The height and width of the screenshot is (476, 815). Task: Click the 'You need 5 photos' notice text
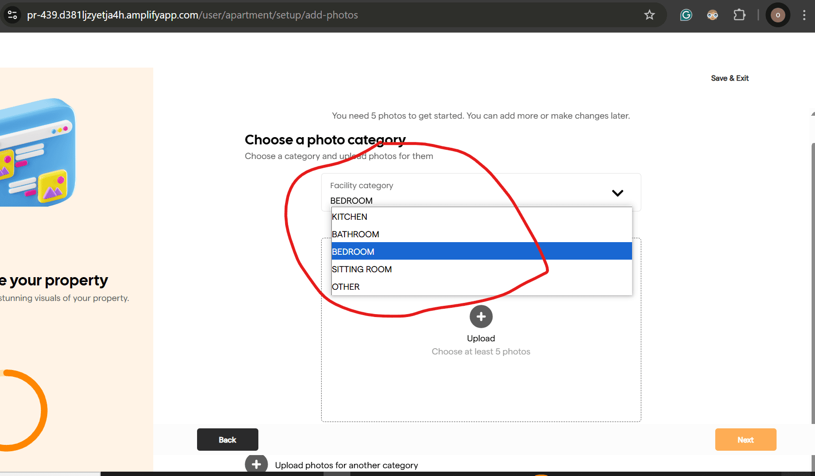click(481, 116)
